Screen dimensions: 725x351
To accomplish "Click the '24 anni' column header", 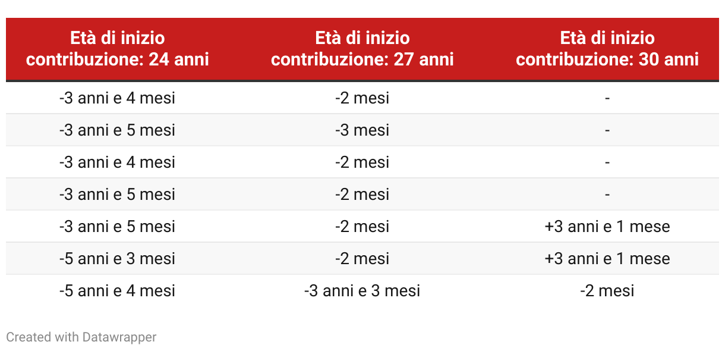I will coord(118,49).
